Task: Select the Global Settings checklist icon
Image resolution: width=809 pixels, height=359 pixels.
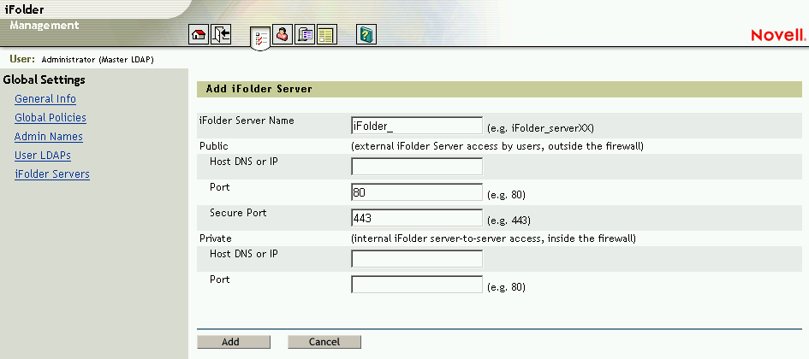Action: click(x=261, y=37)
